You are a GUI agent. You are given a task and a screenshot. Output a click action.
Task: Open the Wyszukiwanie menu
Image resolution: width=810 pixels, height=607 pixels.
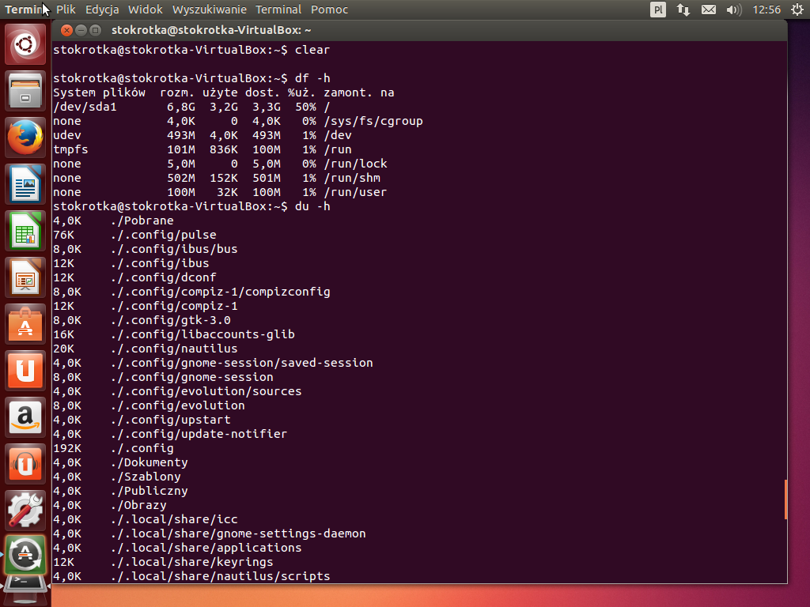pyautogui.click(x=207, y=9)
